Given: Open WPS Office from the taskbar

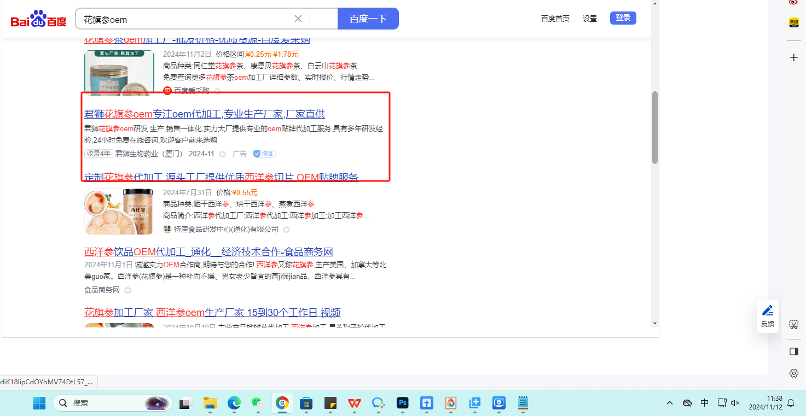Looking at the screenshot, I should (355, 403).
